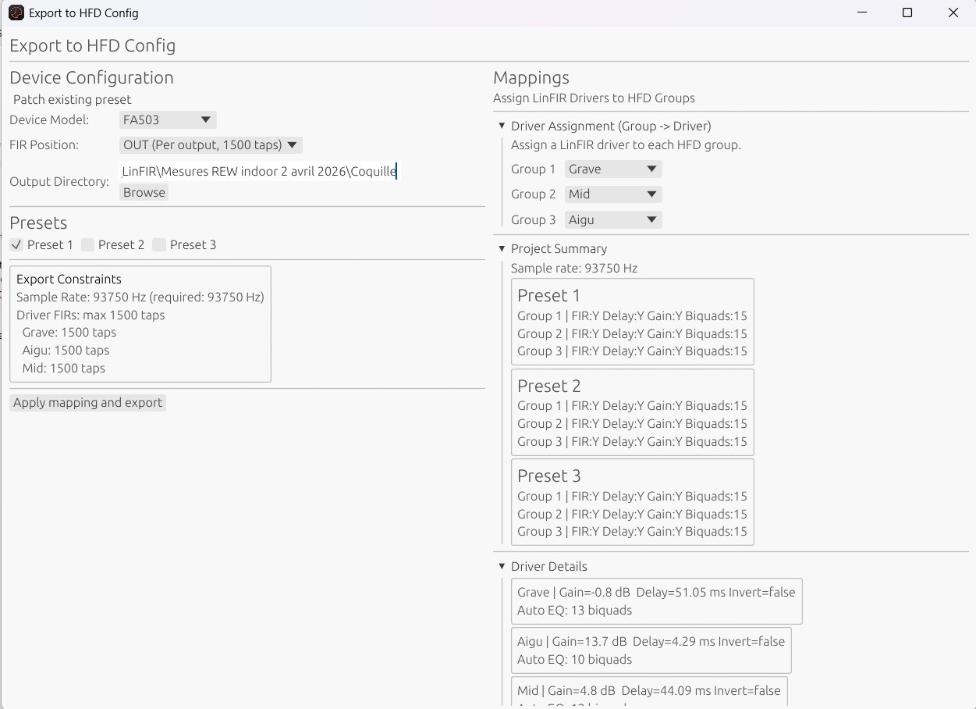Collapse the Driver Assignment section
The image size is (976, 709).
tap(502, 126)
